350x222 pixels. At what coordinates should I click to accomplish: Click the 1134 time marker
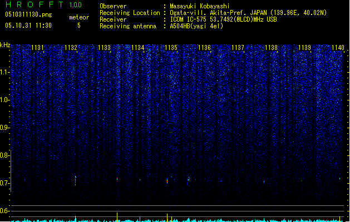[138, 48]
